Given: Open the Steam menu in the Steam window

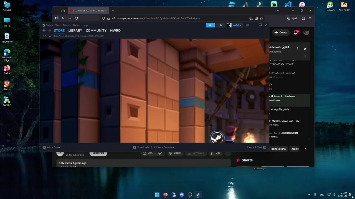Looking at the screenshot, I should [49, 25].
